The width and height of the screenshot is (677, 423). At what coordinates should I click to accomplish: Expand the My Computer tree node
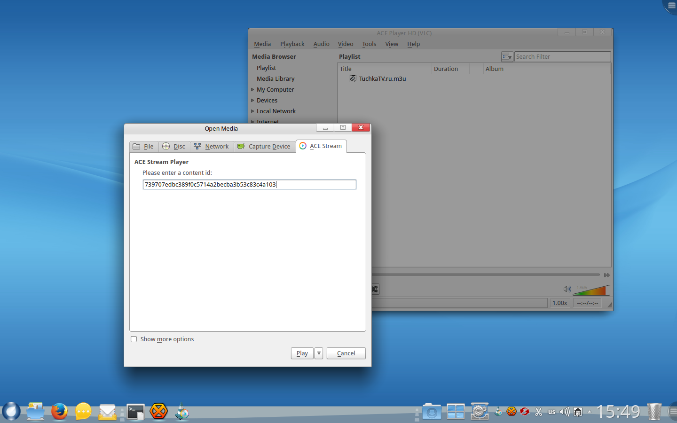252,90
